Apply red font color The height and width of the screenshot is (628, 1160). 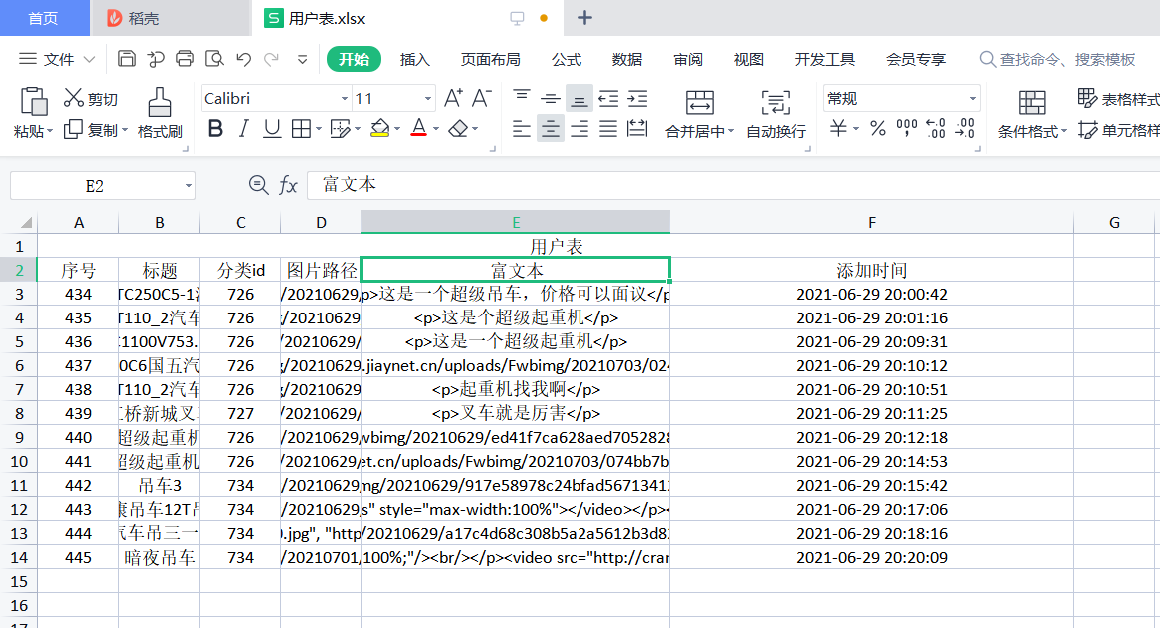click(x=418, y=129)
